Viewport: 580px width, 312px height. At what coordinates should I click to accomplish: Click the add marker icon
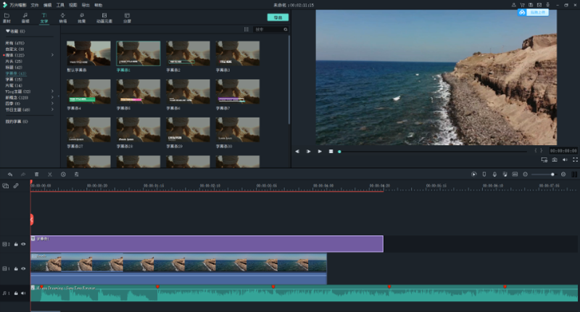click(x=484, y=174)
